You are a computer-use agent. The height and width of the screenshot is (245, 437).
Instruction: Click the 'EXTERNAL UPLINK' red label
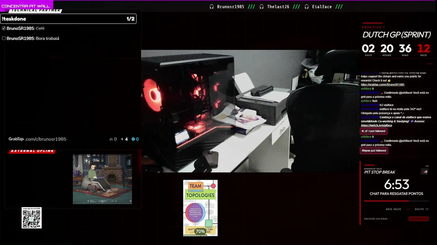[32, 151]
